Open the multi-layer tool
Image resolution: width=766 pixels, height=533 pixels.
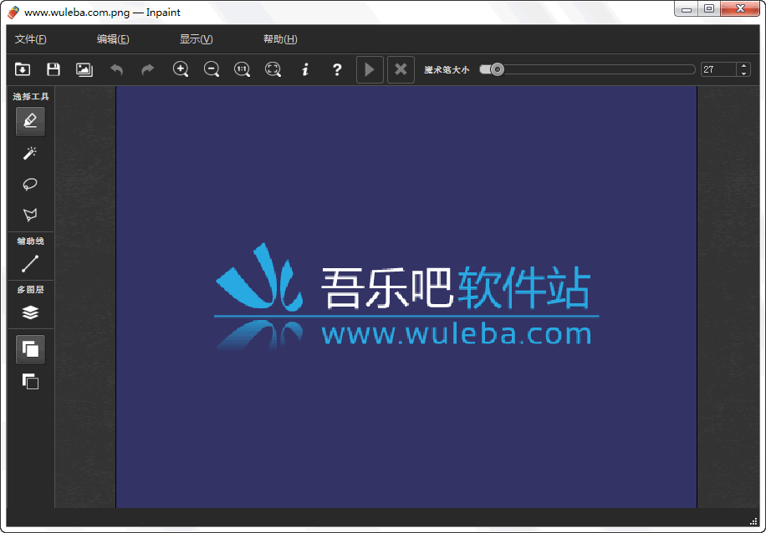[30, 312]
